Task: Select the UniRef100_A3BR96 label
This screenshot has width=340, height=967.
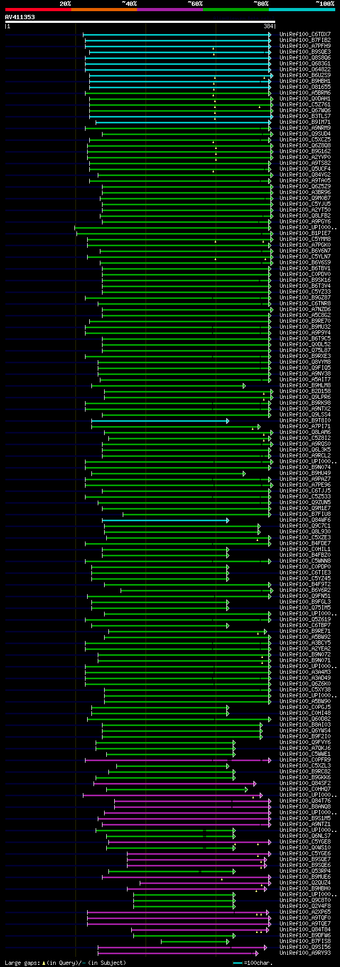Action: click(305, 193)
